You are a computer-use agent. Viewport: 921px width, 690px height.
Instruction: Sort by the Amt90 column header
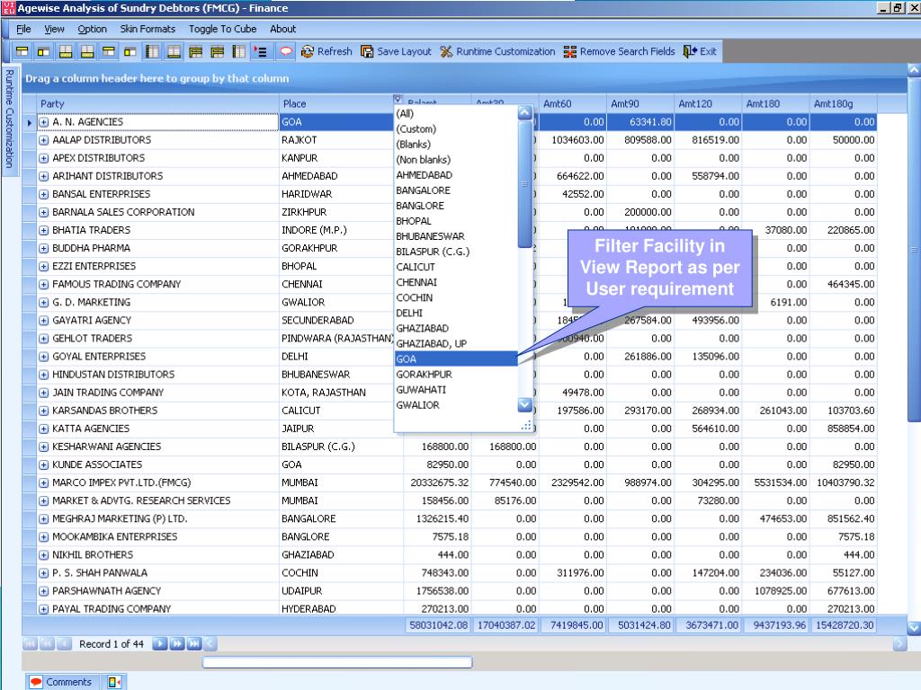pyautogui.click(x=640, y=104)
